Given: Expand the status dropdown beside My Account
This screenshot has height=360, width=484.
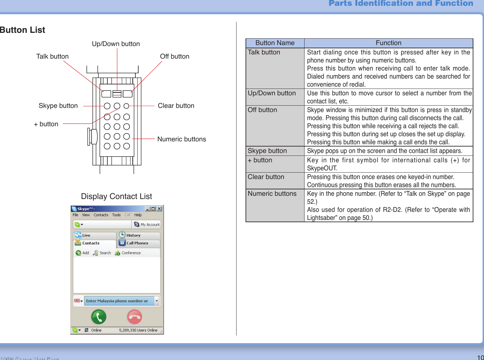Looking at the screenshot, I should (79, 224).
